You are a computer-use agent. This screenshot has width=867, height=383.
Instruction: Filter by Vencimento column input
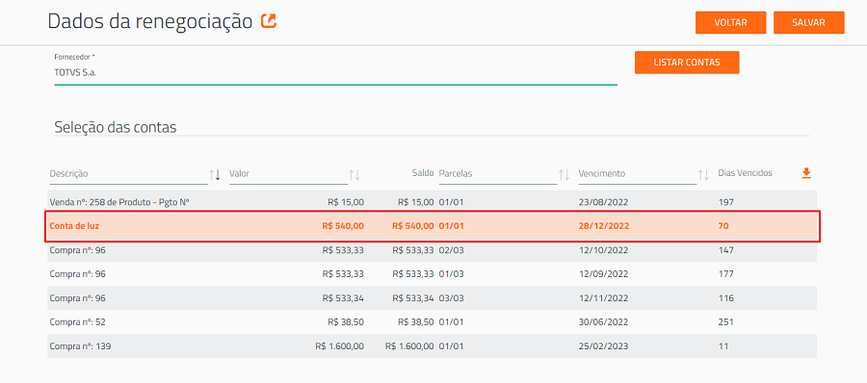(637, 174)
